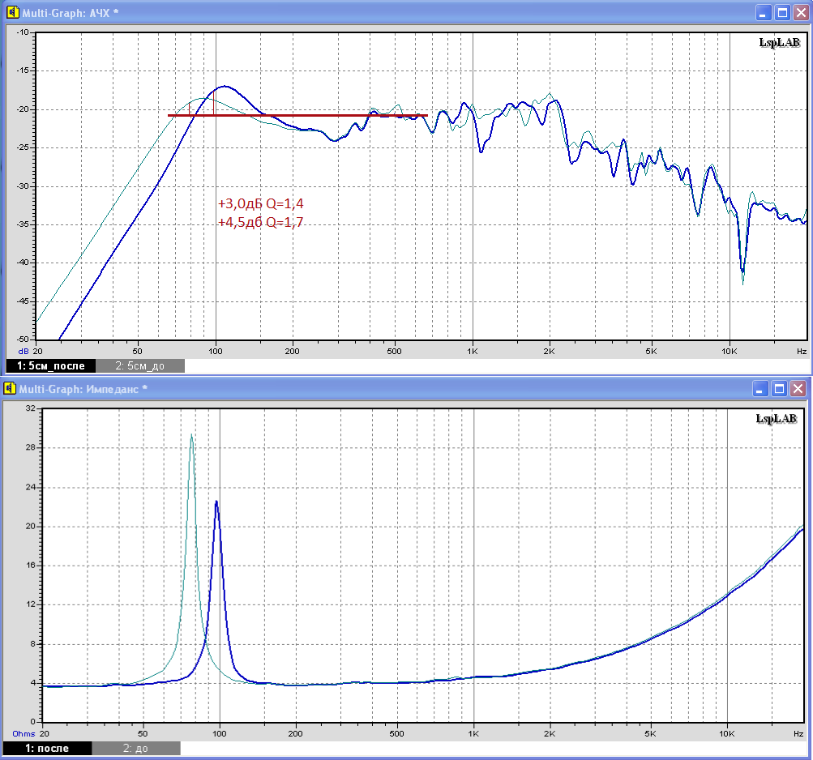
Task: Click the LspLAB logo in the impedance graph
Action: [x=776, y=419]
